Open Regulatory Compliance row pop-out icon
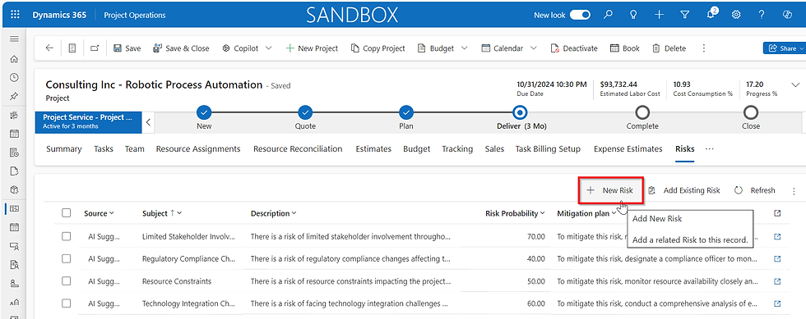Screen dimensions: 806x319 777,258
